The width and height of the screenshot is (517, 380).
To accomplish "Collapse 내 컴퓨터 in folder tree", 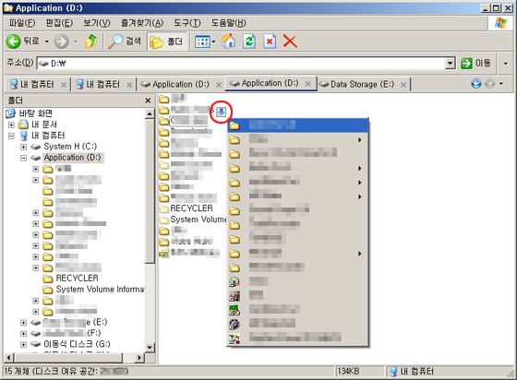I will [x=11, y=136].
